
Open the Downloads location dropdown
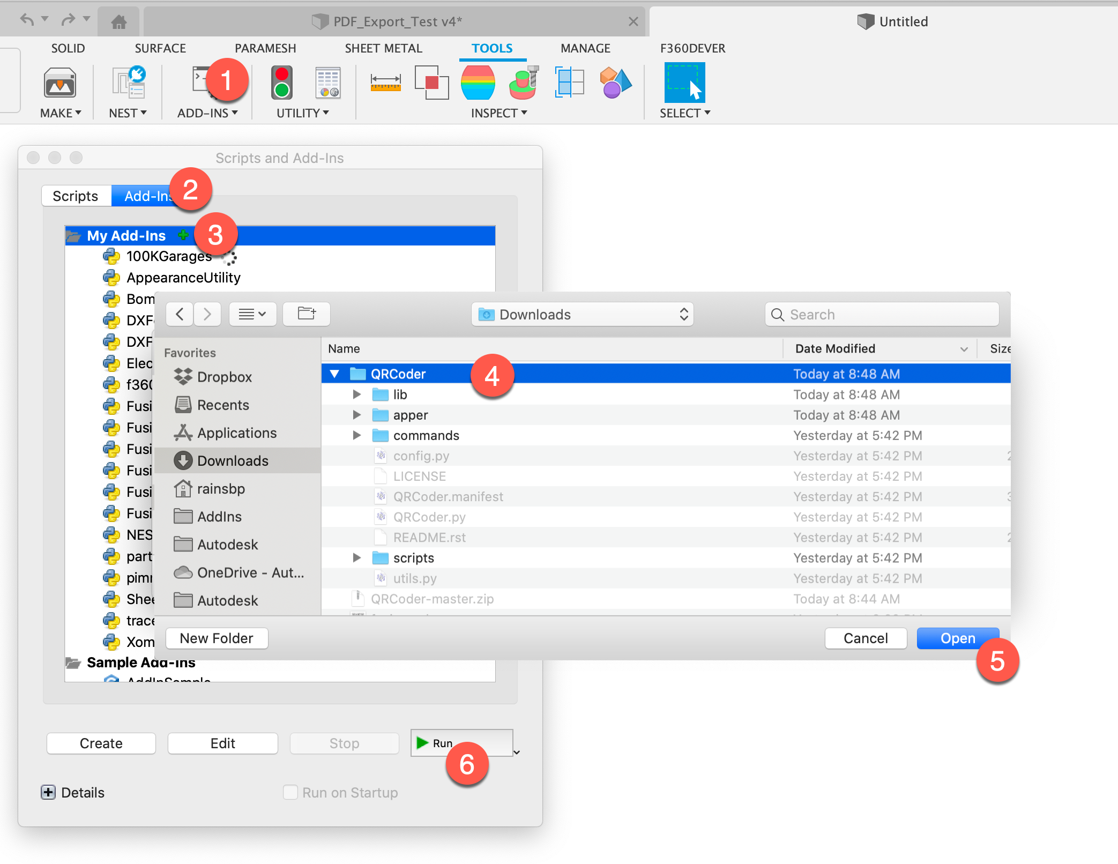583,315
